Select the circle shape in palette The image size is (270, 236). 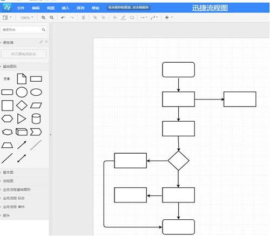click(22, 92)
